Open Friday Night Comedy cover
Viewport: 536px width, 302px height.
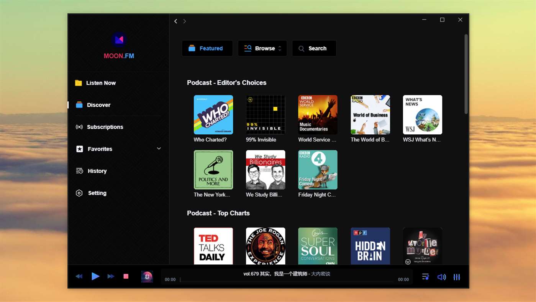coord(318,170)
